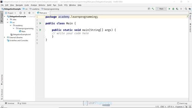Screen dimensions: 192x108
Task: Click src breadcrumb in navigation bar
Action: pyautogui.click(x=25, y=9)
